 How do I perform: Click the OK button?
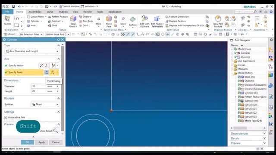pyautogui.click(x=27, y=143)
